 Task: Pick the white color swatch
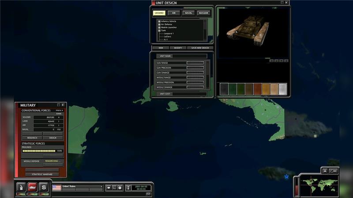[283, 89]
